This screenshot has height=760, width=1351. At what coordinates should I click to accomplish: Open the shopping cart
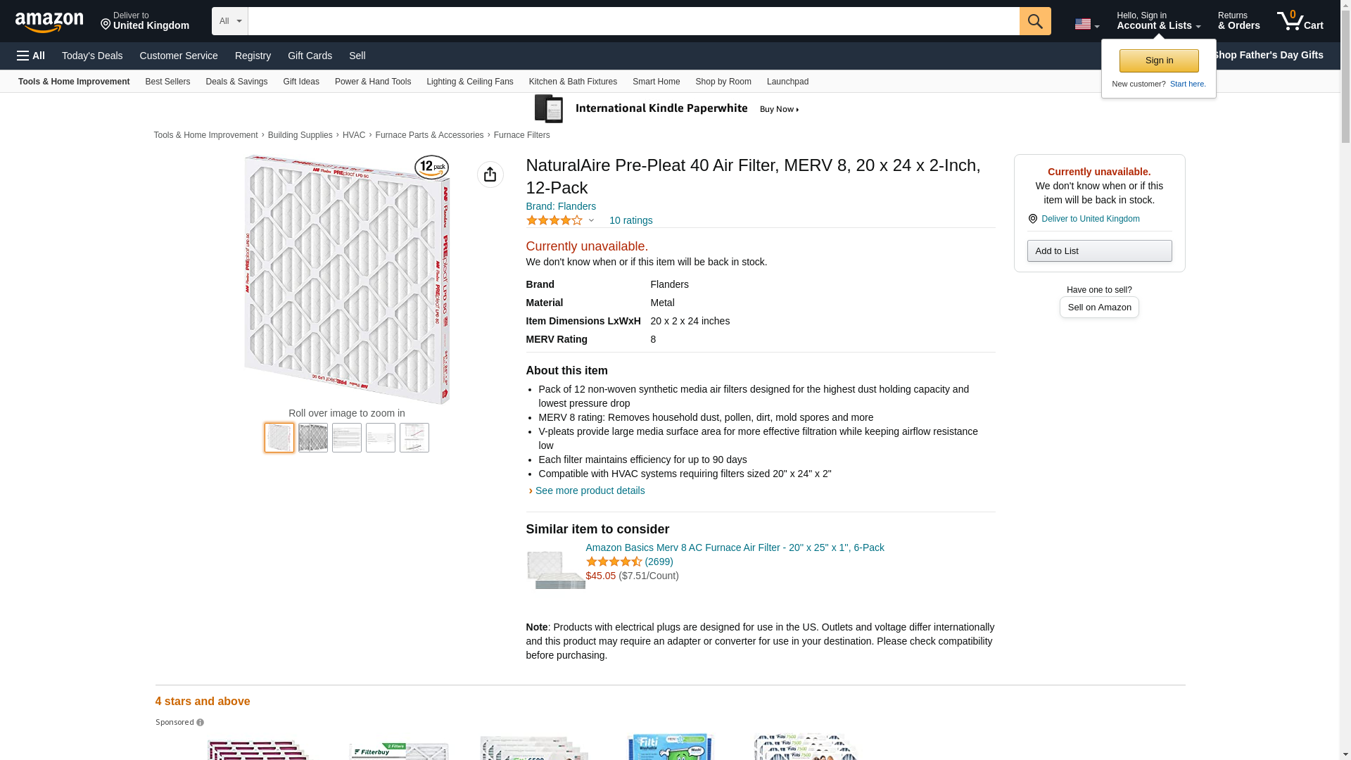click(1300, 21)
